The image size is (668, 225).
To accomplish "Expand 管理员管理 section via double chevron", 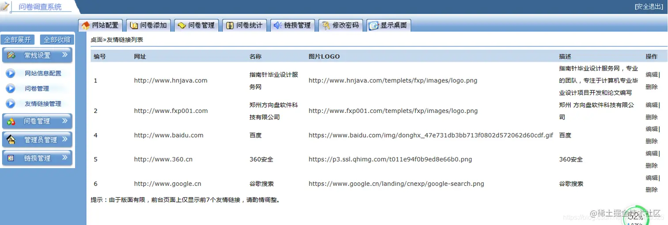I will point(65,139).
